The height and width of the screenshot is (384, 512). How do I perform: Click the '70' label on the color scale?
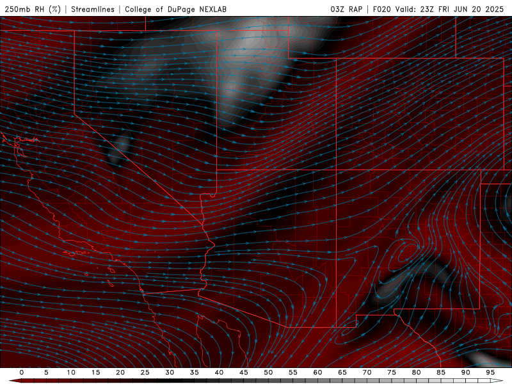[x=367, y=372]
